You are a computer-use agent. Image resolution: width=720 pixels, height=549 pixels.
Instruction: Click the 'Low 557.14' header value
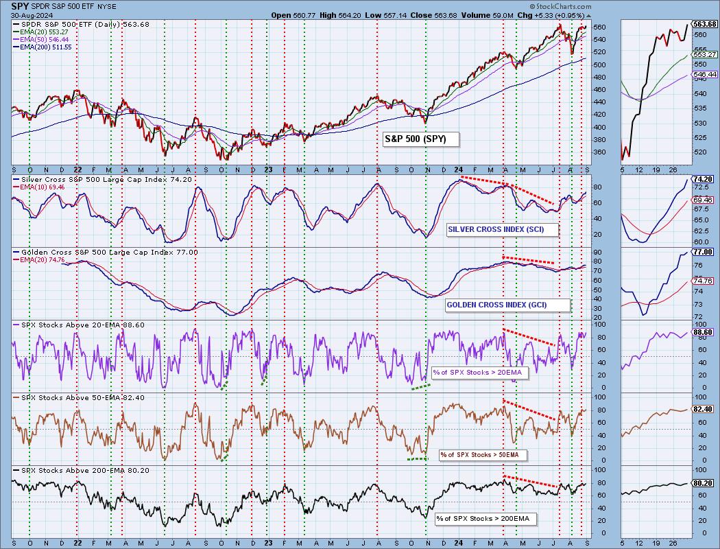(x=385, y=15)
